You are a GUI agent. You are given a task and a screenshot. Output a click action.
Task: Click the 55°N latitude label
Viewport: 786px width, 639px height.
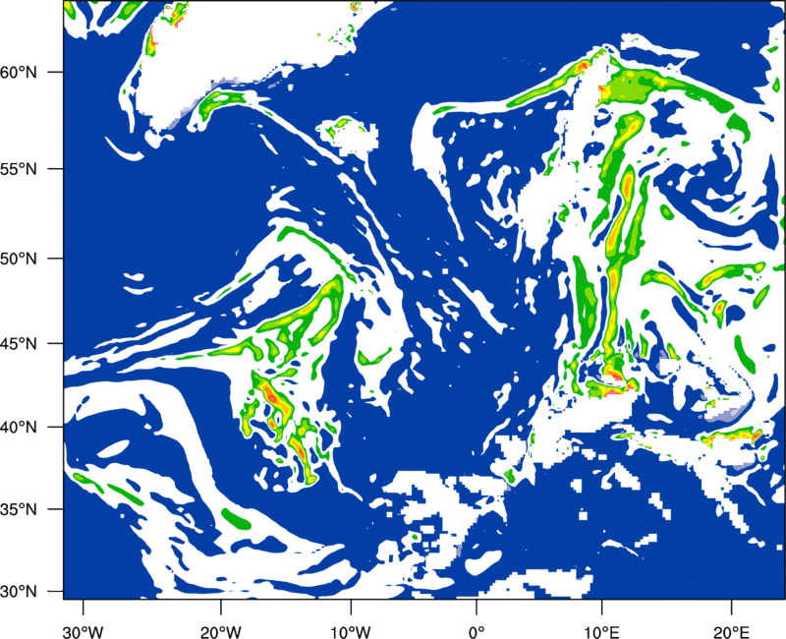(x=19, y=169)
